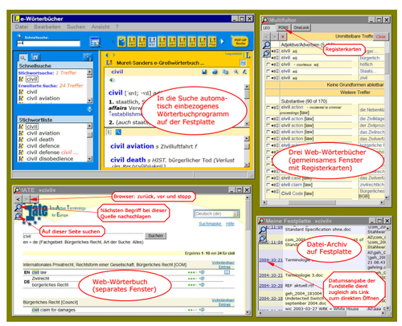Search within the entry via its magnifier icon
Screen dimensions: 402x326
tap(236, 71)
